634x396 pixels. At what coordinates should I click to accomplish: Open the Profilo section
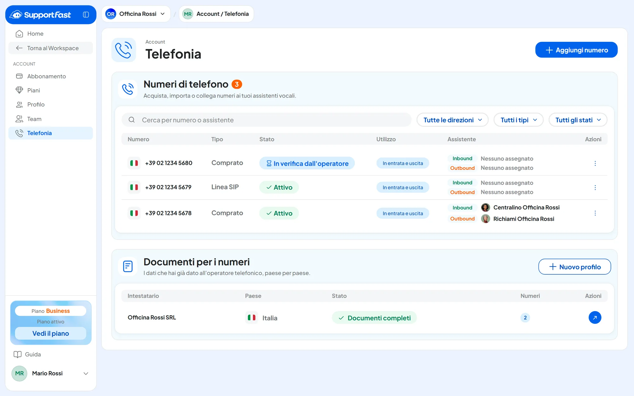pyautogui.click(x=51, y=105)
